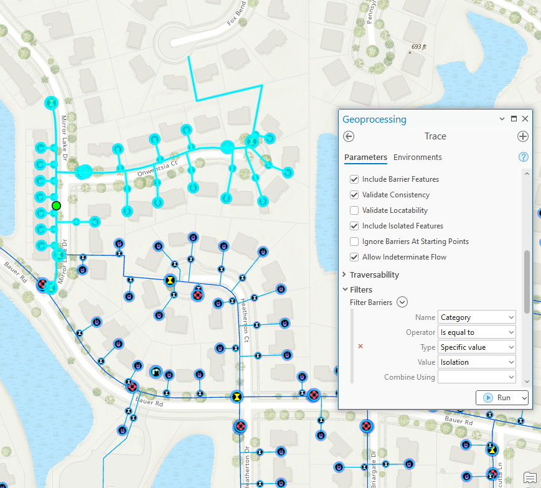Collapse Filter Barriers with circled chevron

point(402,302)
